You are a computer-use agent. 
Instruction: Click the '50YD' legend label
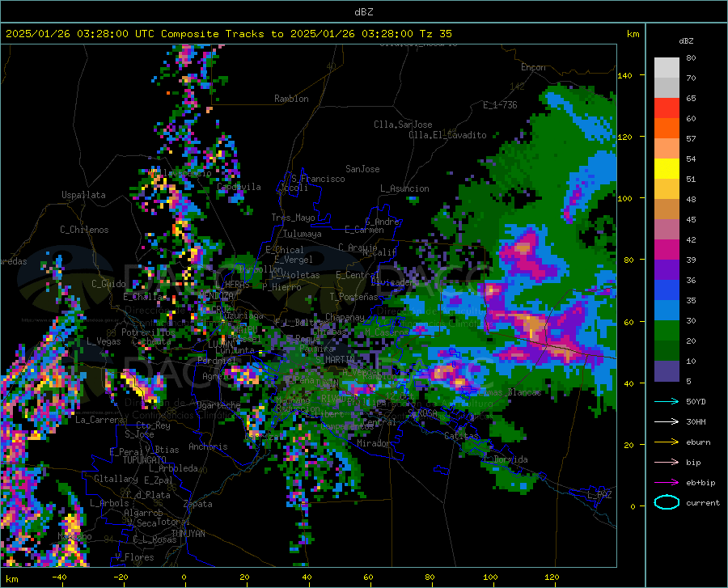[696, 401]
